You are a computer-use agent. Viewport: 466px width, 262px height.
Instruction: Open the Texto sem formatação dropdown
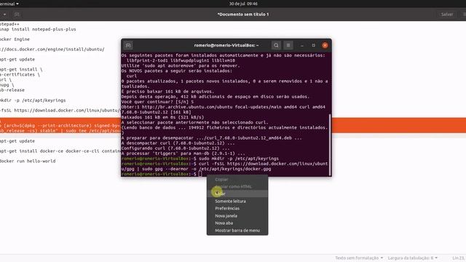[359, 258]
